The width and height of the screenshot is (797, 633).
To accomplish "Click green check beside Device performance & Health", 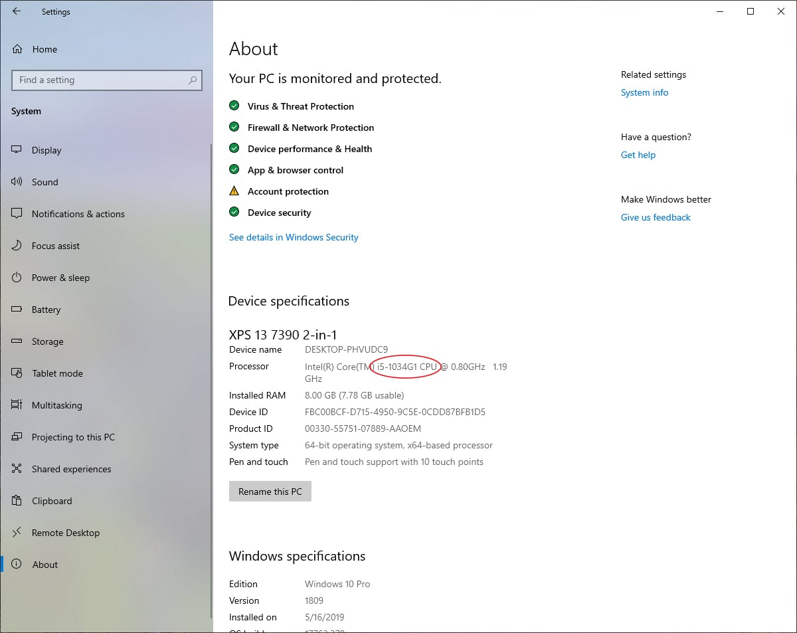I will click(x=234, y=148).
